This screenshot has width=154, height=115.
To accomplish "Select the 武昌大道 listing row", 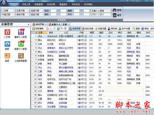I will (92, 99).
